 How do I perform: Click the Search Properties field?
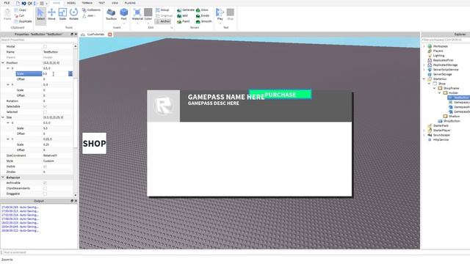(x=39, y=40)
